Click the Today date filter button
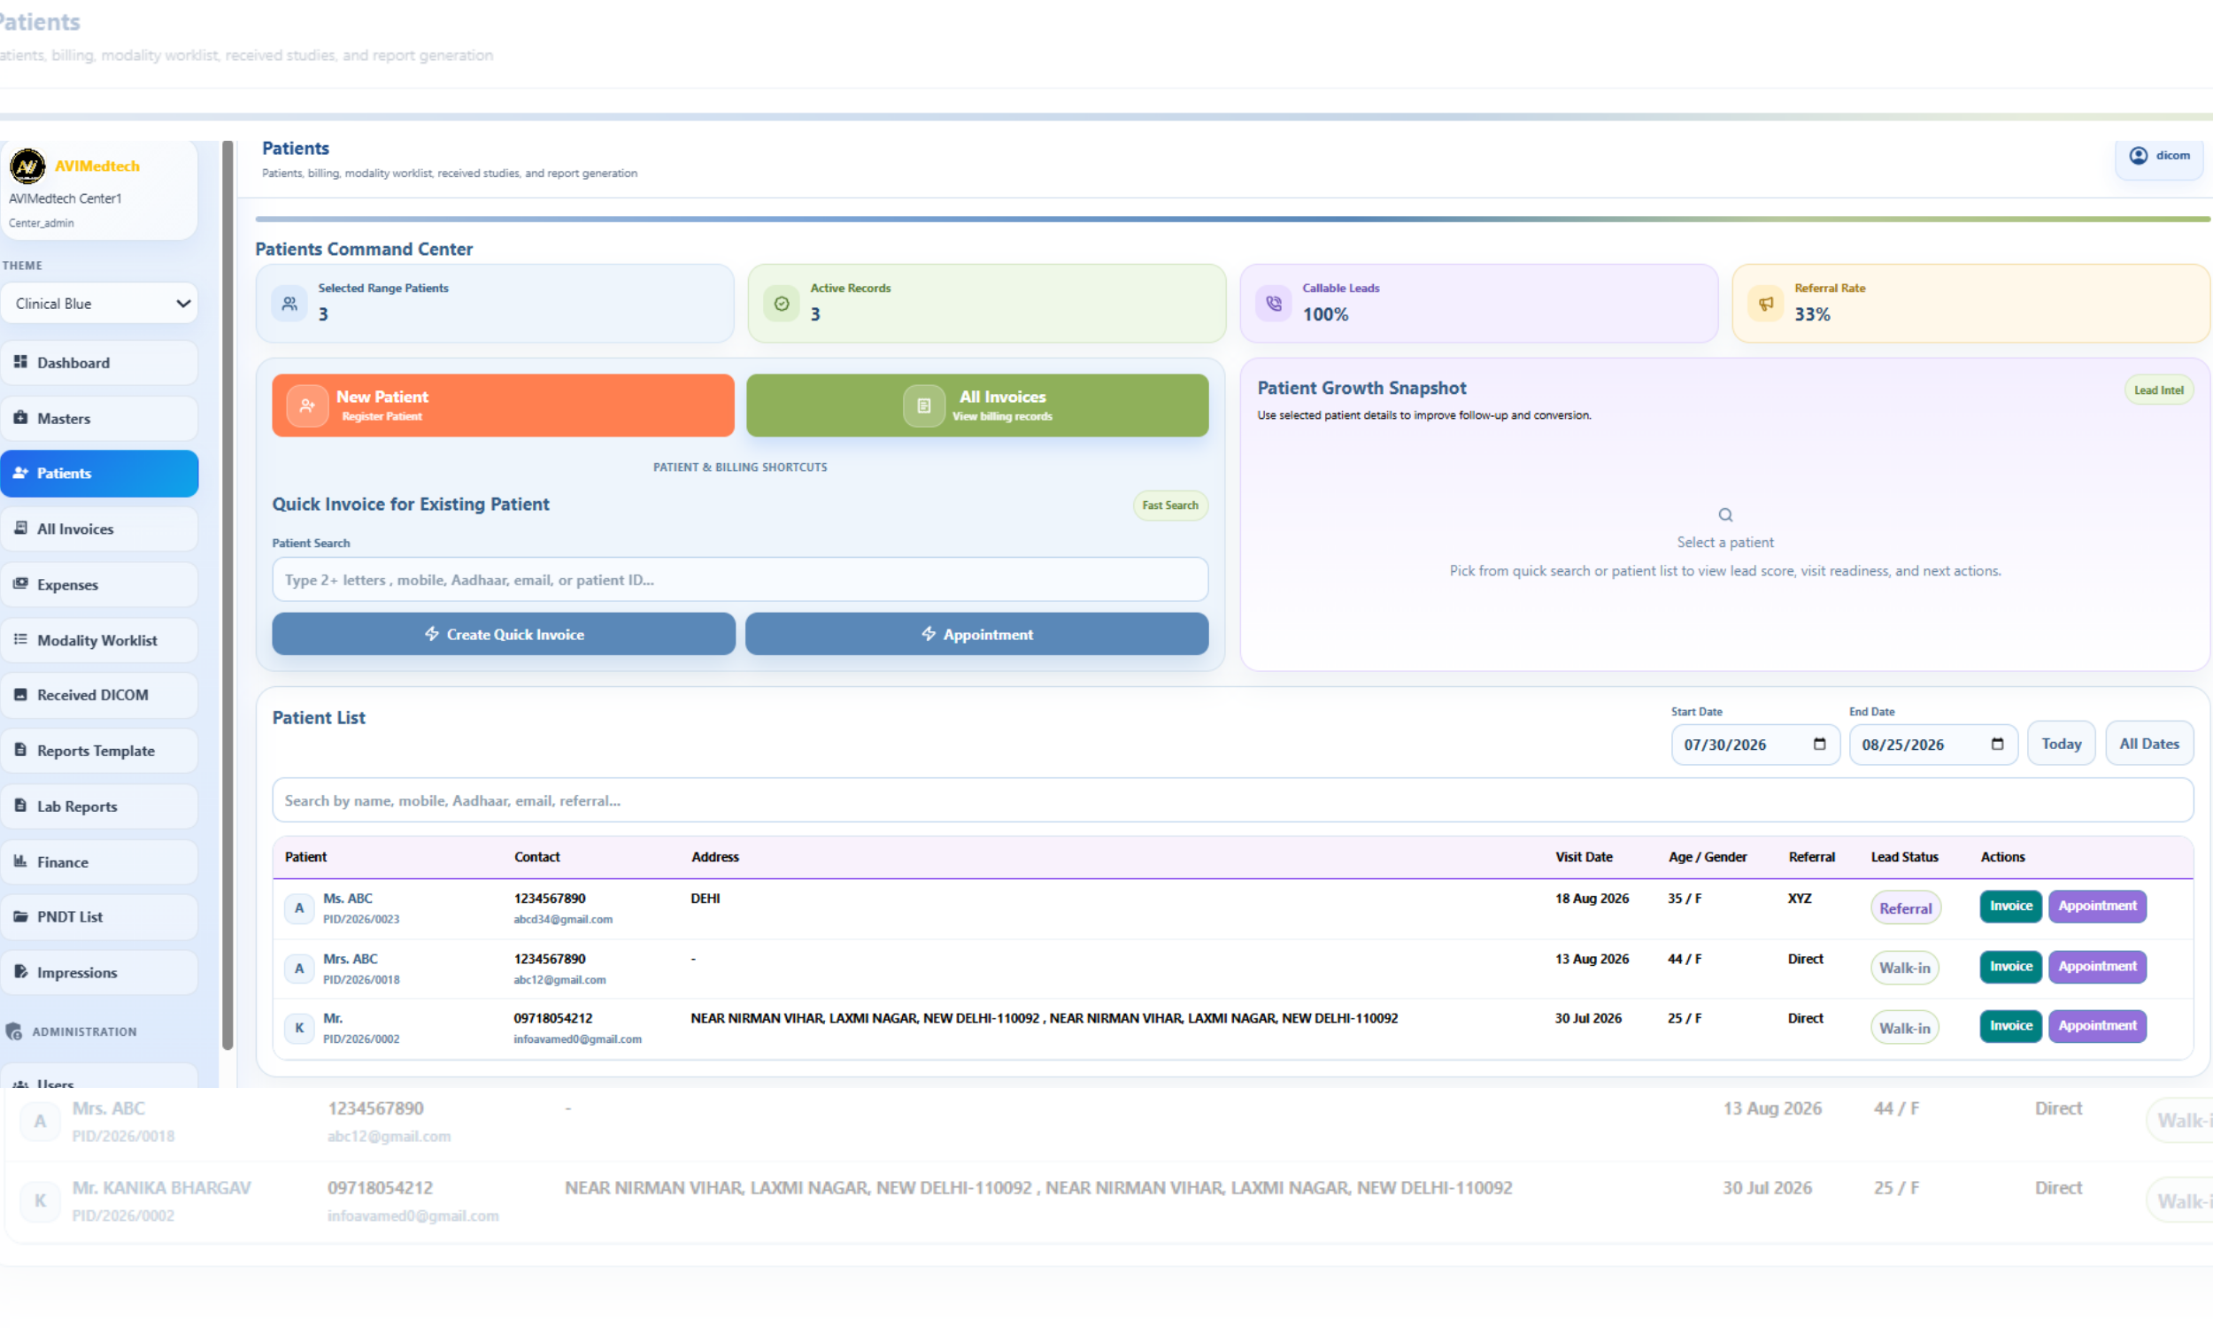Image resolution: width=2213 pixels, height=1328 pixels. (x=2061, y=744)
